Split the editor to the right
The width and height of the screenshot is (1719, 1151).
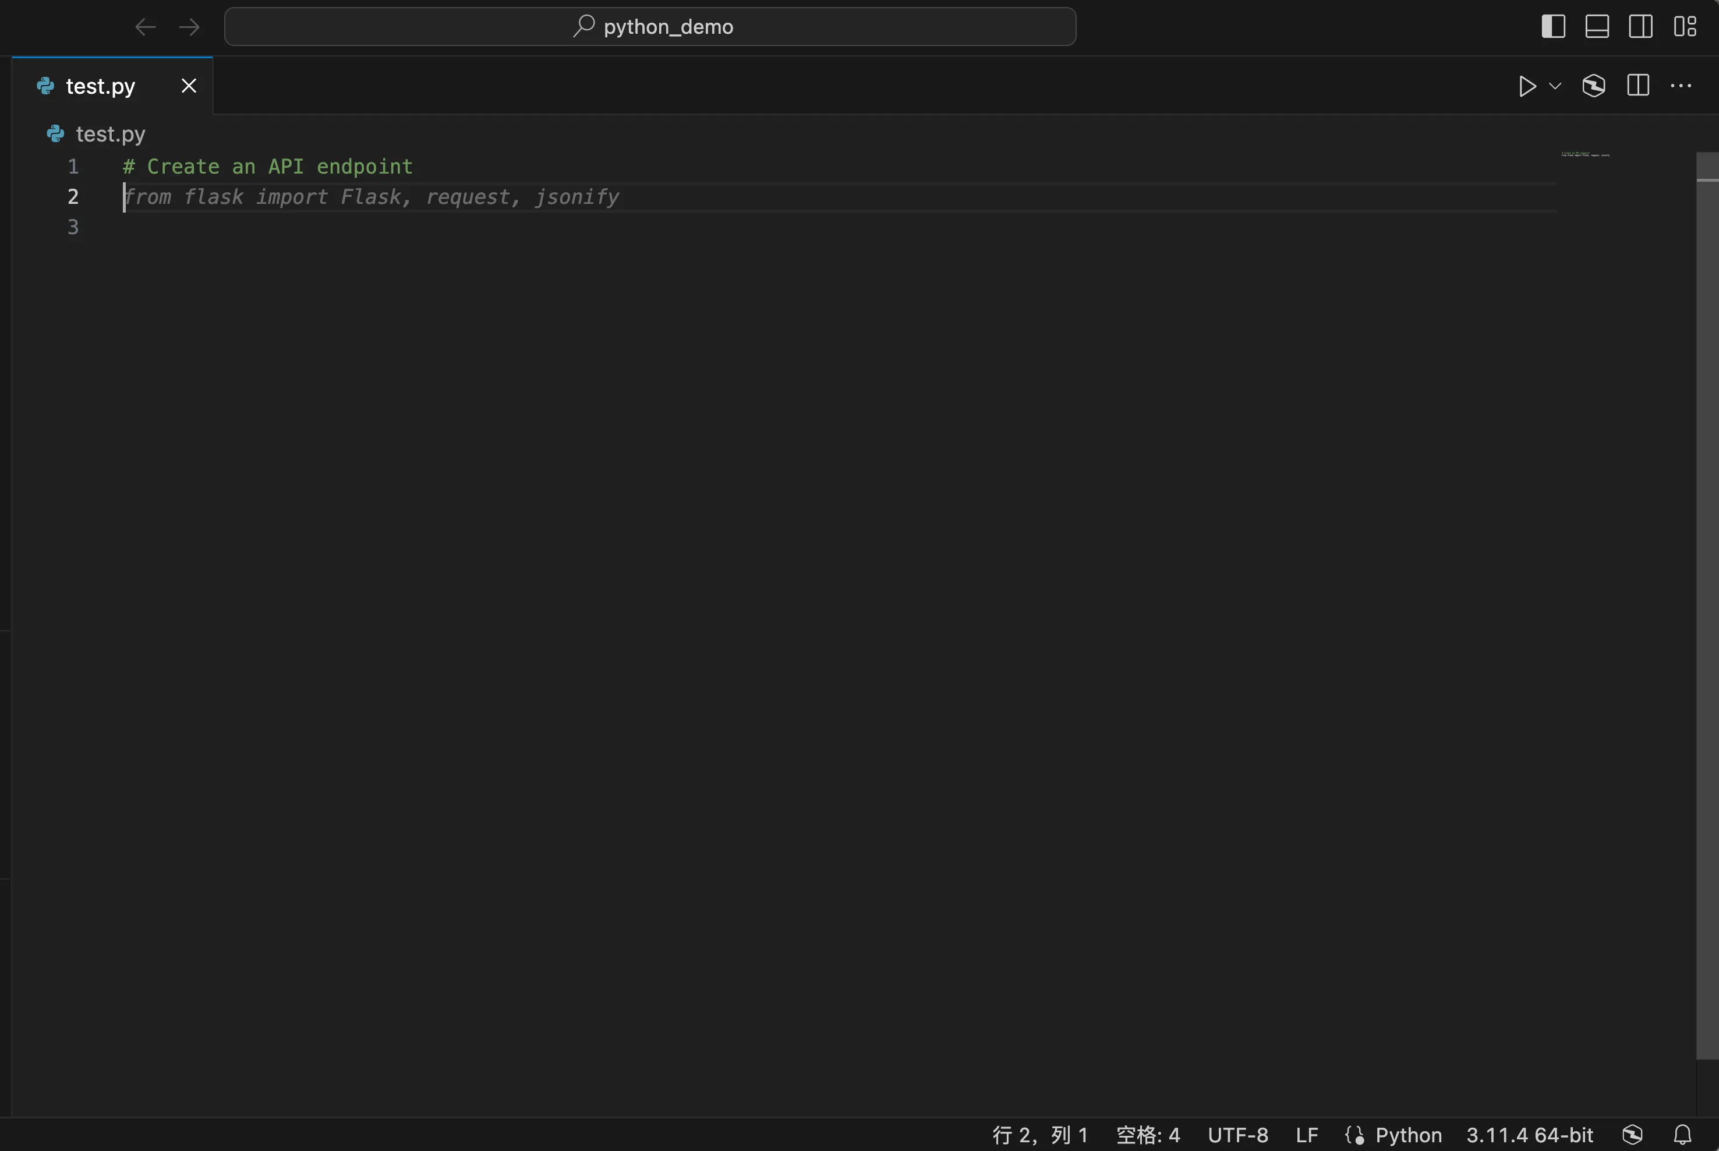[1637, 86]
